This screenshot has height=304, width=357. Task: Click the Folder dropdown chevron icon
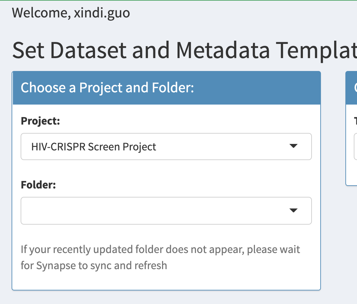pyautogui.click(x=293, y=210)
